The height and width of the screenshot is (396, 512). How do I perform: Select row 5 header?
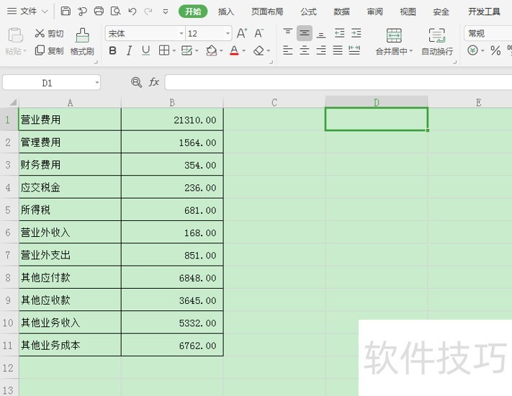click(8, 210)
